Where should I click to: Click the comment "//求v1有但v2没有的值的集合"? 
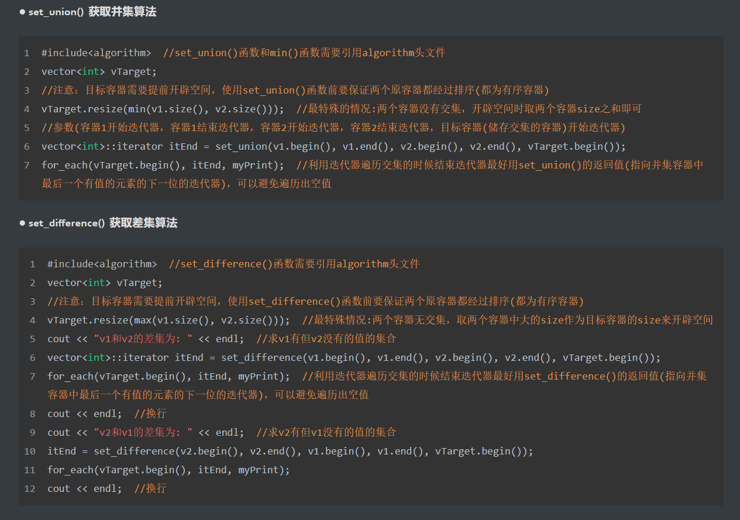(326, 339)
